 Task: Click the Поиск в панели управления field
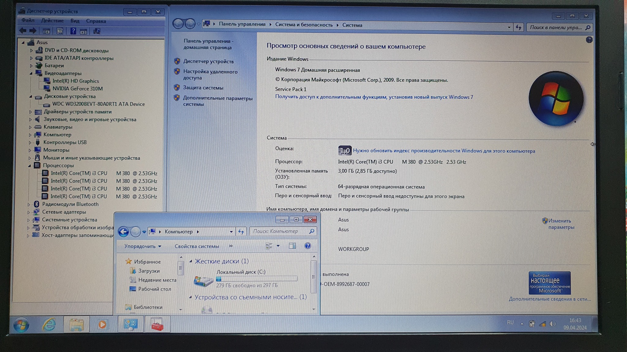pyautogui.click(x=556, y=28)
